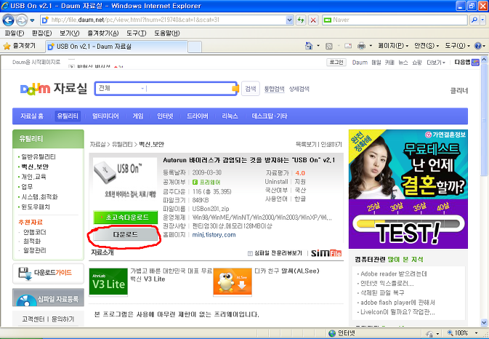Select the 멀티미디어 navigation tab
This screenshot has width=489, height=339.
[x=105, y=116]
